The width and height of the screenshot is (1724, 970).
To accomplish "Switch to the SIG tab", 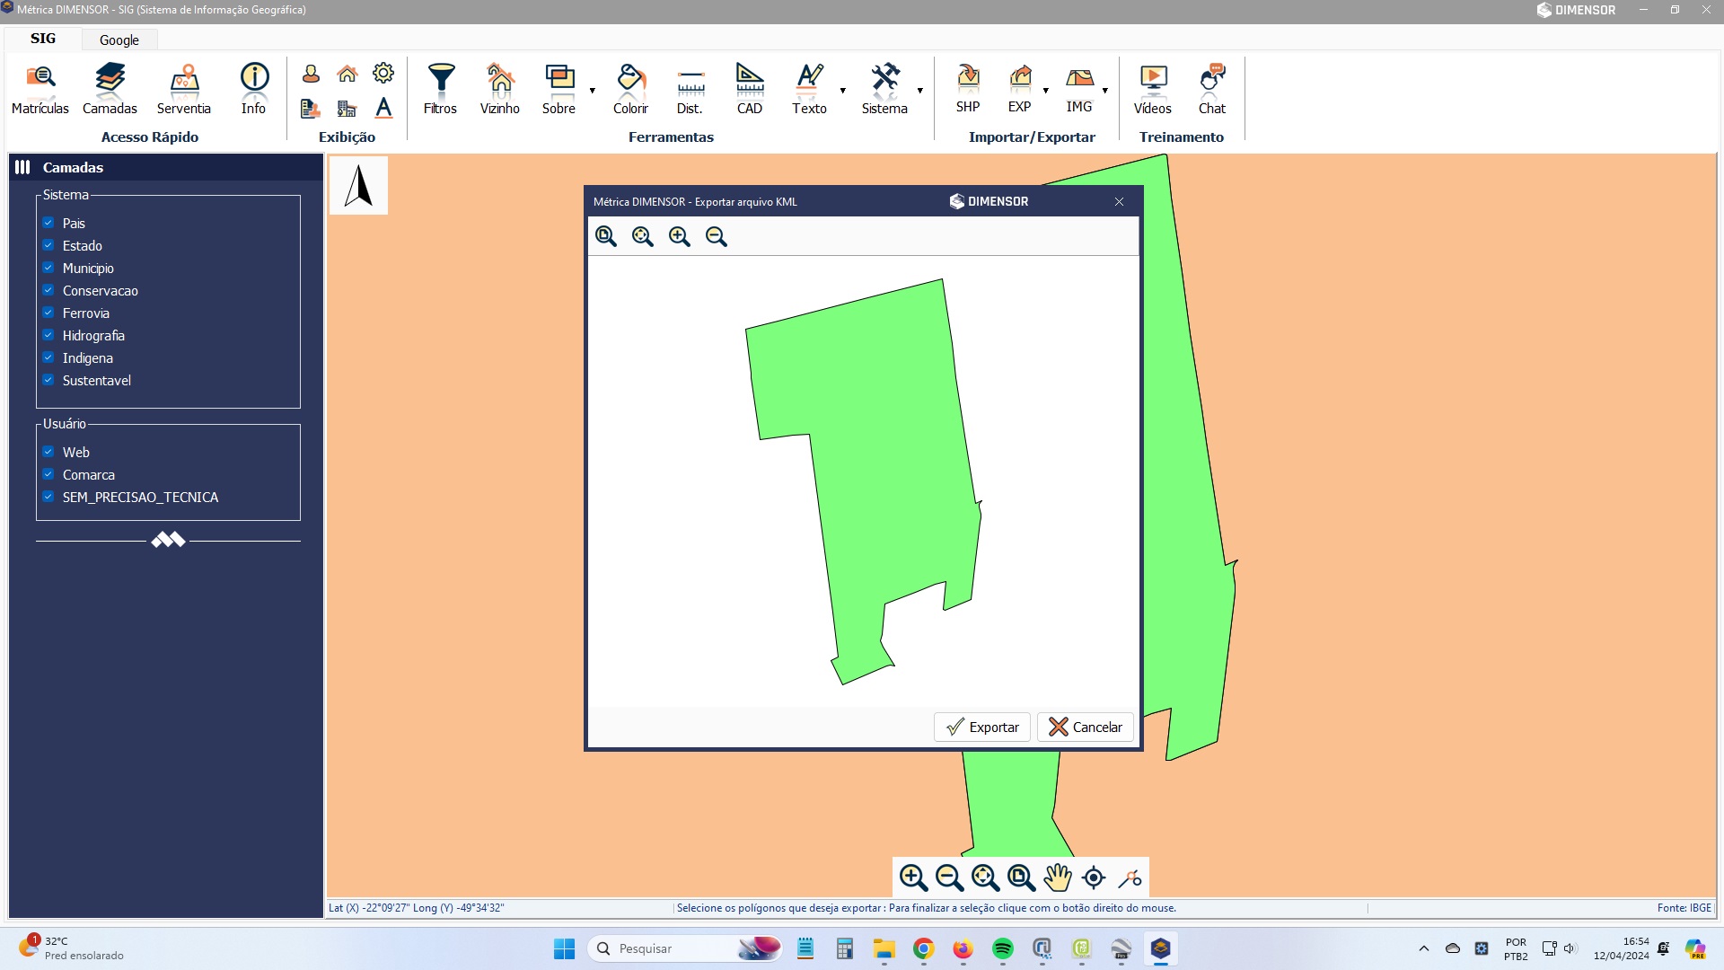I will click(43, 39).
